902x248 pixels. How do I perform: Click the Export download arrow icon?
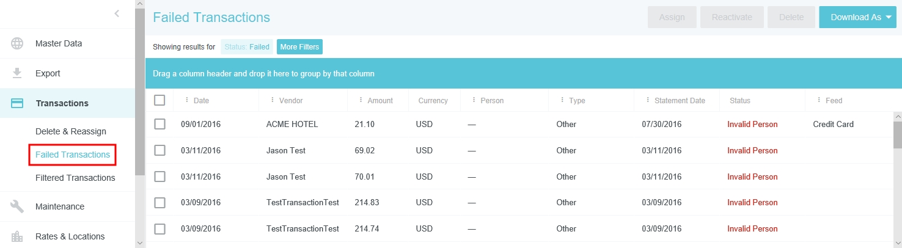click(x=17, y=73)
